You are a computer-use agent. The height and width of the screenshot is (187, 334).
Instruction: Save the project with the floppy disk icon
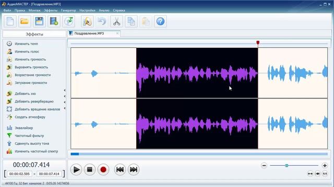tap(39, 21)
